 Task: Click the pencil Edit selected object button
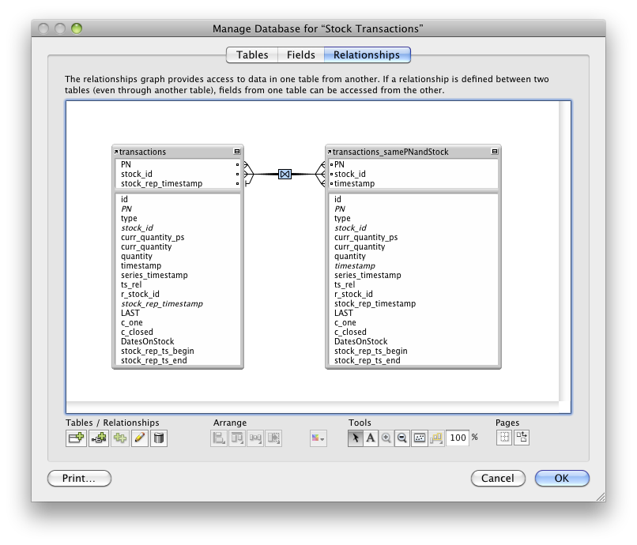(139, 438)
